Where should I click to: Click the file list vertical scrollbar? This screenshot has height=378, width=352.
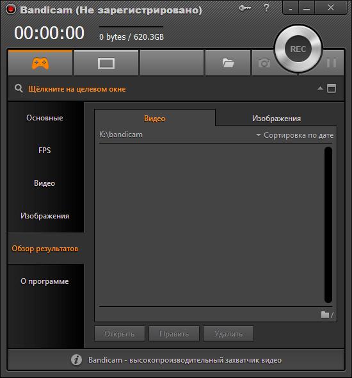coord(328,225)
